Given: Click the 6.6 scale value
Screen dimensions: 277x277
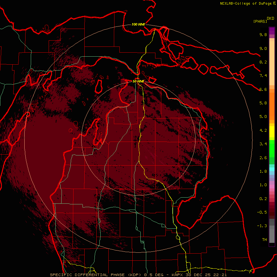Looking at the screenshot, I should [263, 89].
